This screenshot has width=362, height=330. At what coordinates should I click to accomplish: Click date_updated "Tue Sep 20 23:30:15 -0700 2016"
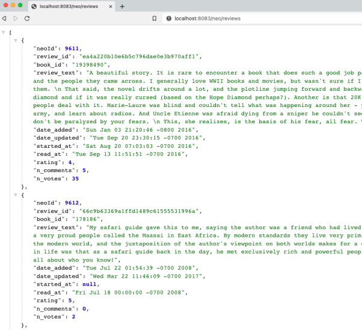pos(146,138)
